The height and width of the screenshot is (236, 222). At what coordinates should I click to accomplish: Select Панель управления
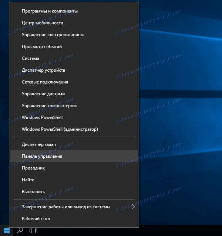click(74, 156)
